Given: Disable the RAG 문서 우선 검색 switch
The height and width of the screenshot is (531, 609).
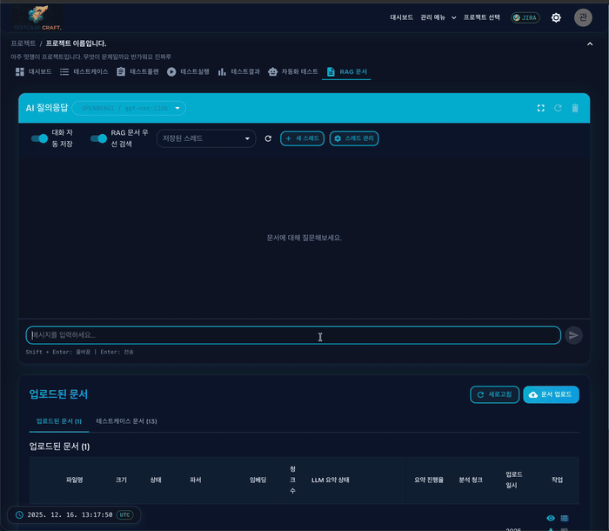Looking at the screenshot, I should pyautogui.click(x=98, y=138).
